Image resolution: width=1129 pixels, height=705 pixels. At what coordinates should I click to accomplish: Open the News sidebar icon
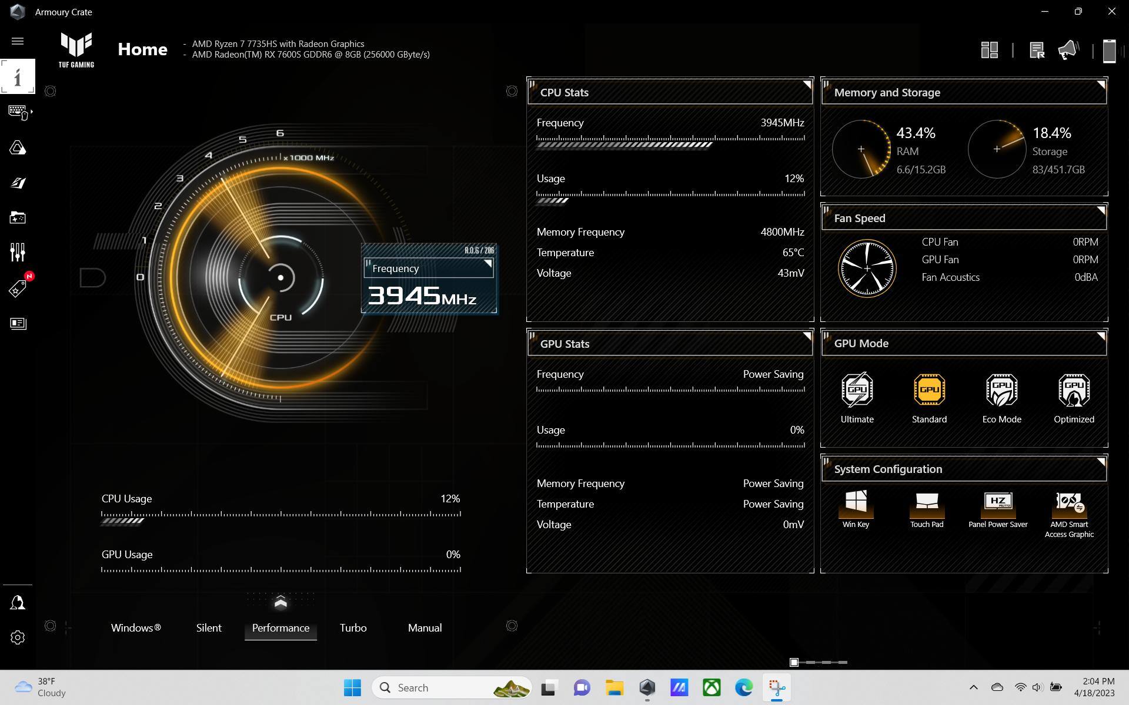coord(18,324)
